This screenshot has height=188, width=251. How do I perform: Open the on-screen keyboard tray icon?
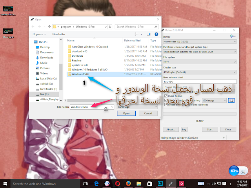pos(201,184)
